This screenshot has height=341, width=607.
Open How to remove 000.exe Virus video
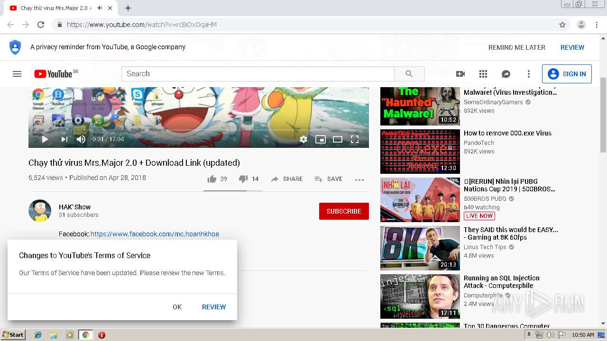(507, 133)
